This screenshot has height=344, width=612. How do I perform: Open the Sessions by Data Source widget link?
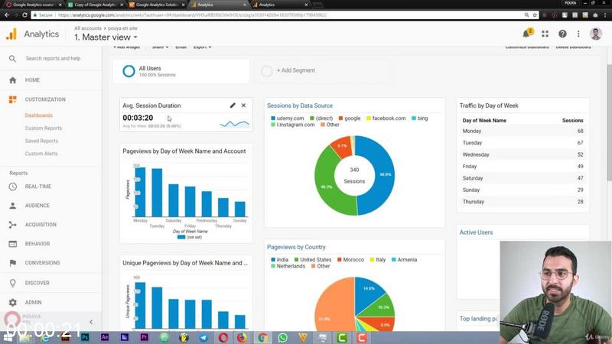300,105
